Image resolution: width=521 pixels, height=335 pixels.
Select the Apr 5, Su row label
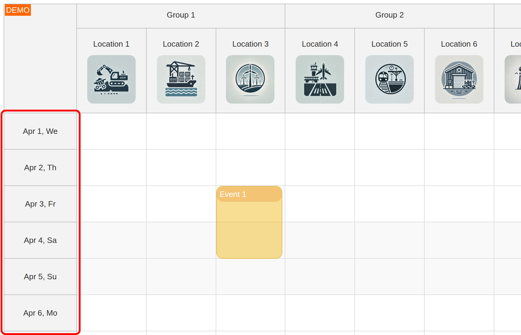40,277
